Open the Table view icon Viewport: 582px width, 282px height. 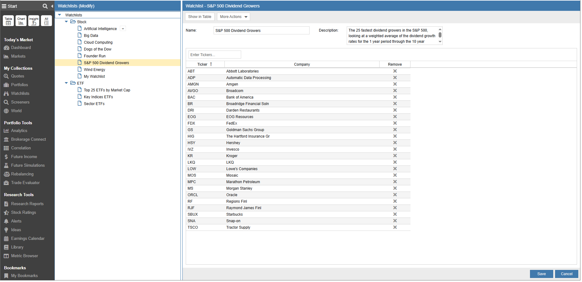(x=8, y=21)
